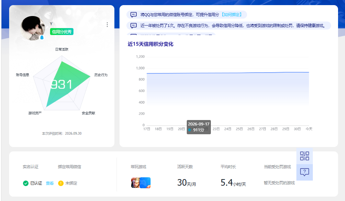Click the 未绑定 status text
345x201 pixels.
pos(71,183)
